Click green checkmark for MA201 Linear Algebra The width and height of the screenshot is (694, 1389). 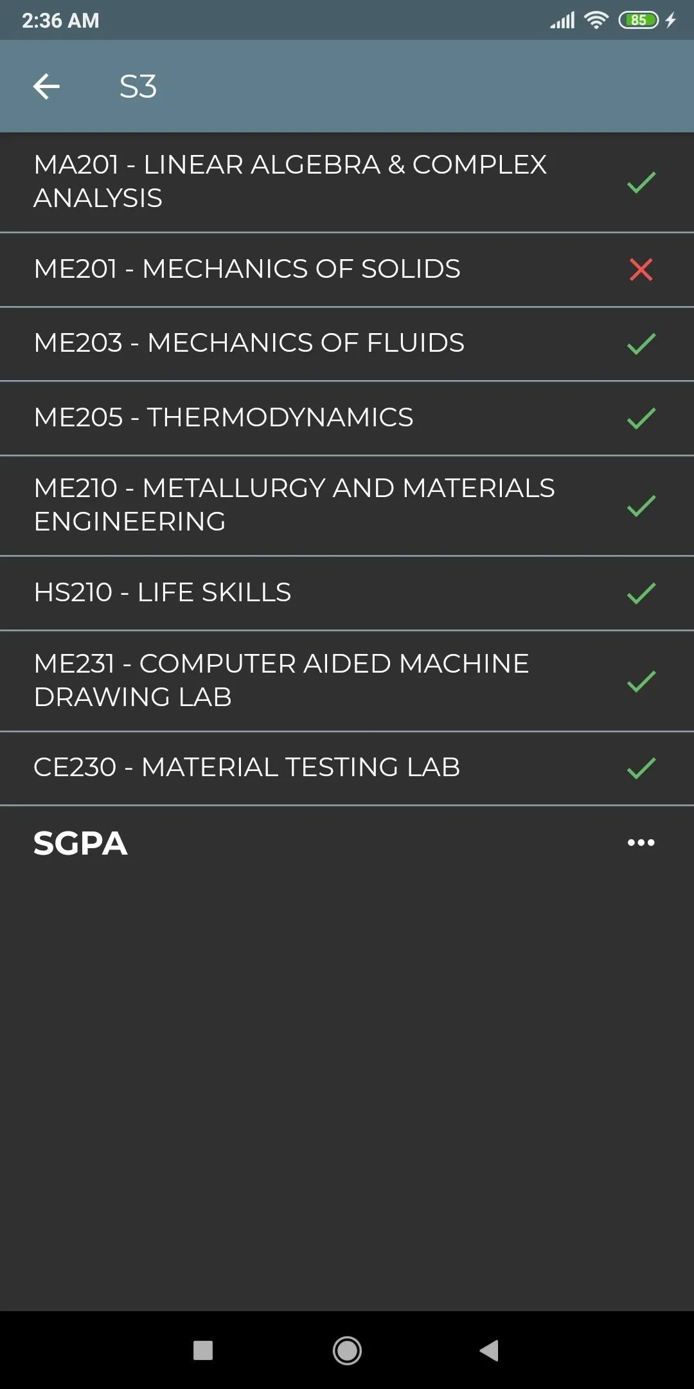coord(641,183)
